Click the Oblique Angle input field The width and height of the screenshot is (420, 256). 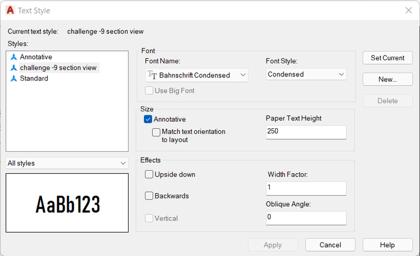tap(306, 218)
